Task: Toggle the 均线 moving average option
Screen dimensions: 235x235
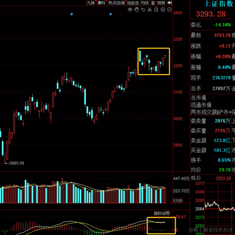Action: [x=145, y=3]
